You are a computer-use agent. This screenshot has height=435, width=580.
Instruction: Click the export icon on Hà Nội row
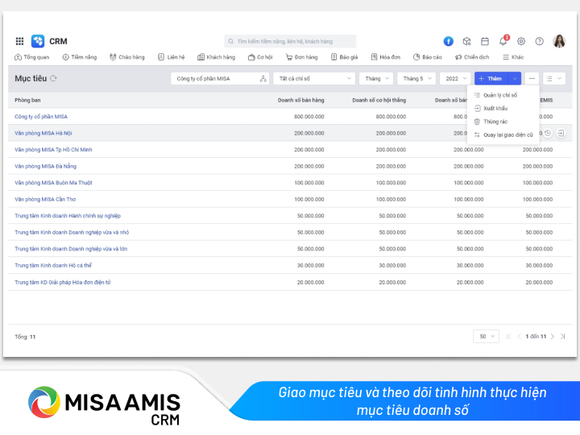tap(561, 133)
